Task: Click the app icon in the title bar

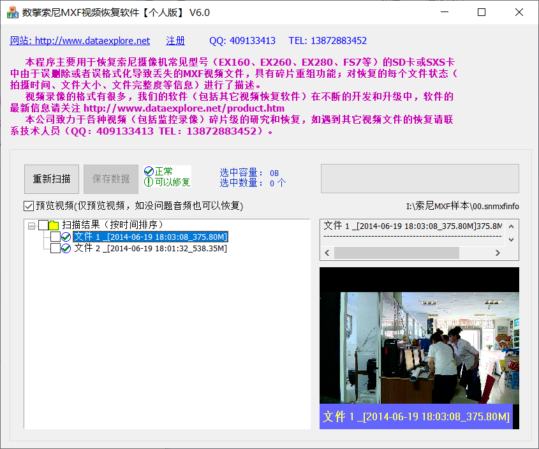Action: [x=12, y=12]
